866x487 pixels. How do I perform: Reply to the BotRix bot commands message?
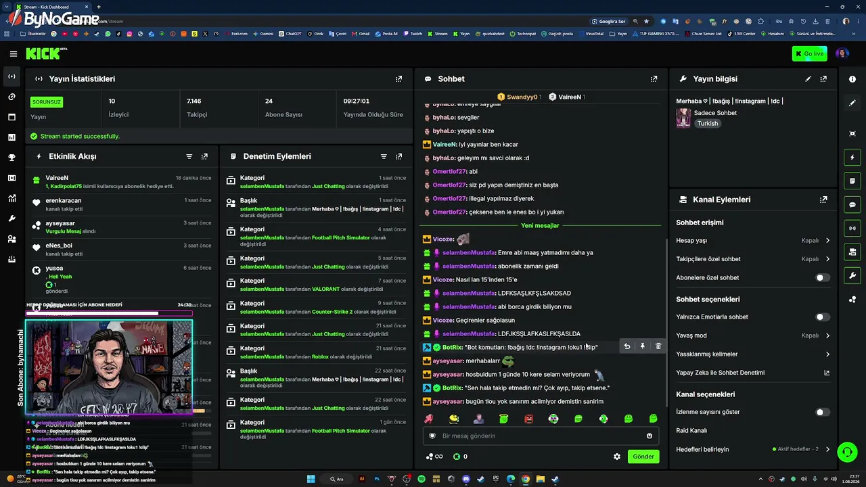pyautogui.click(x=626, y=346)
